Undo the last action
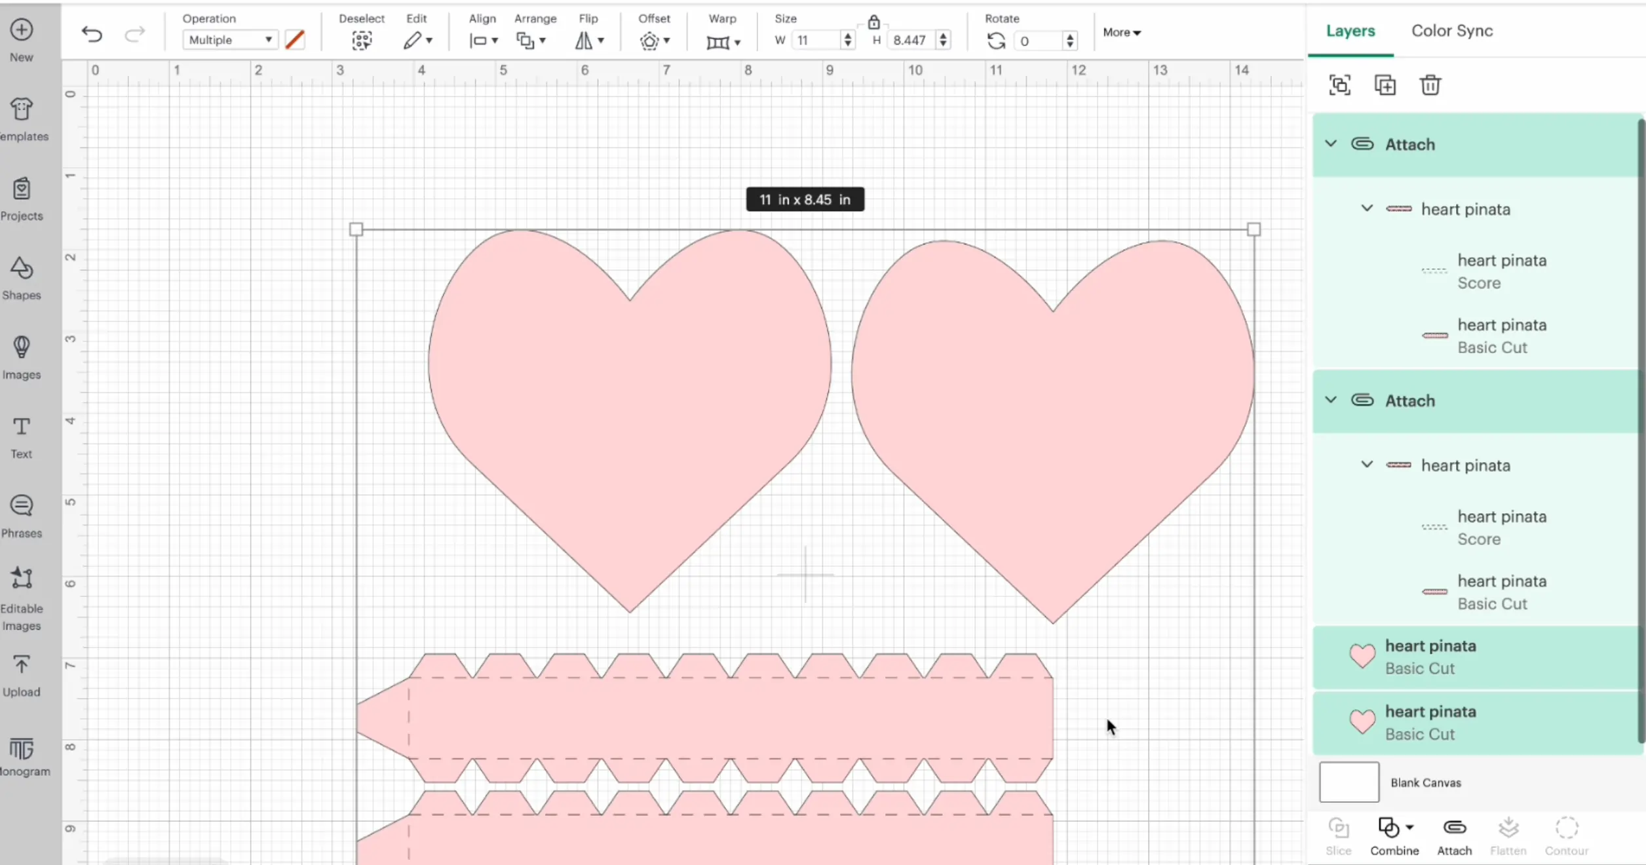 (x=92, y=34)
